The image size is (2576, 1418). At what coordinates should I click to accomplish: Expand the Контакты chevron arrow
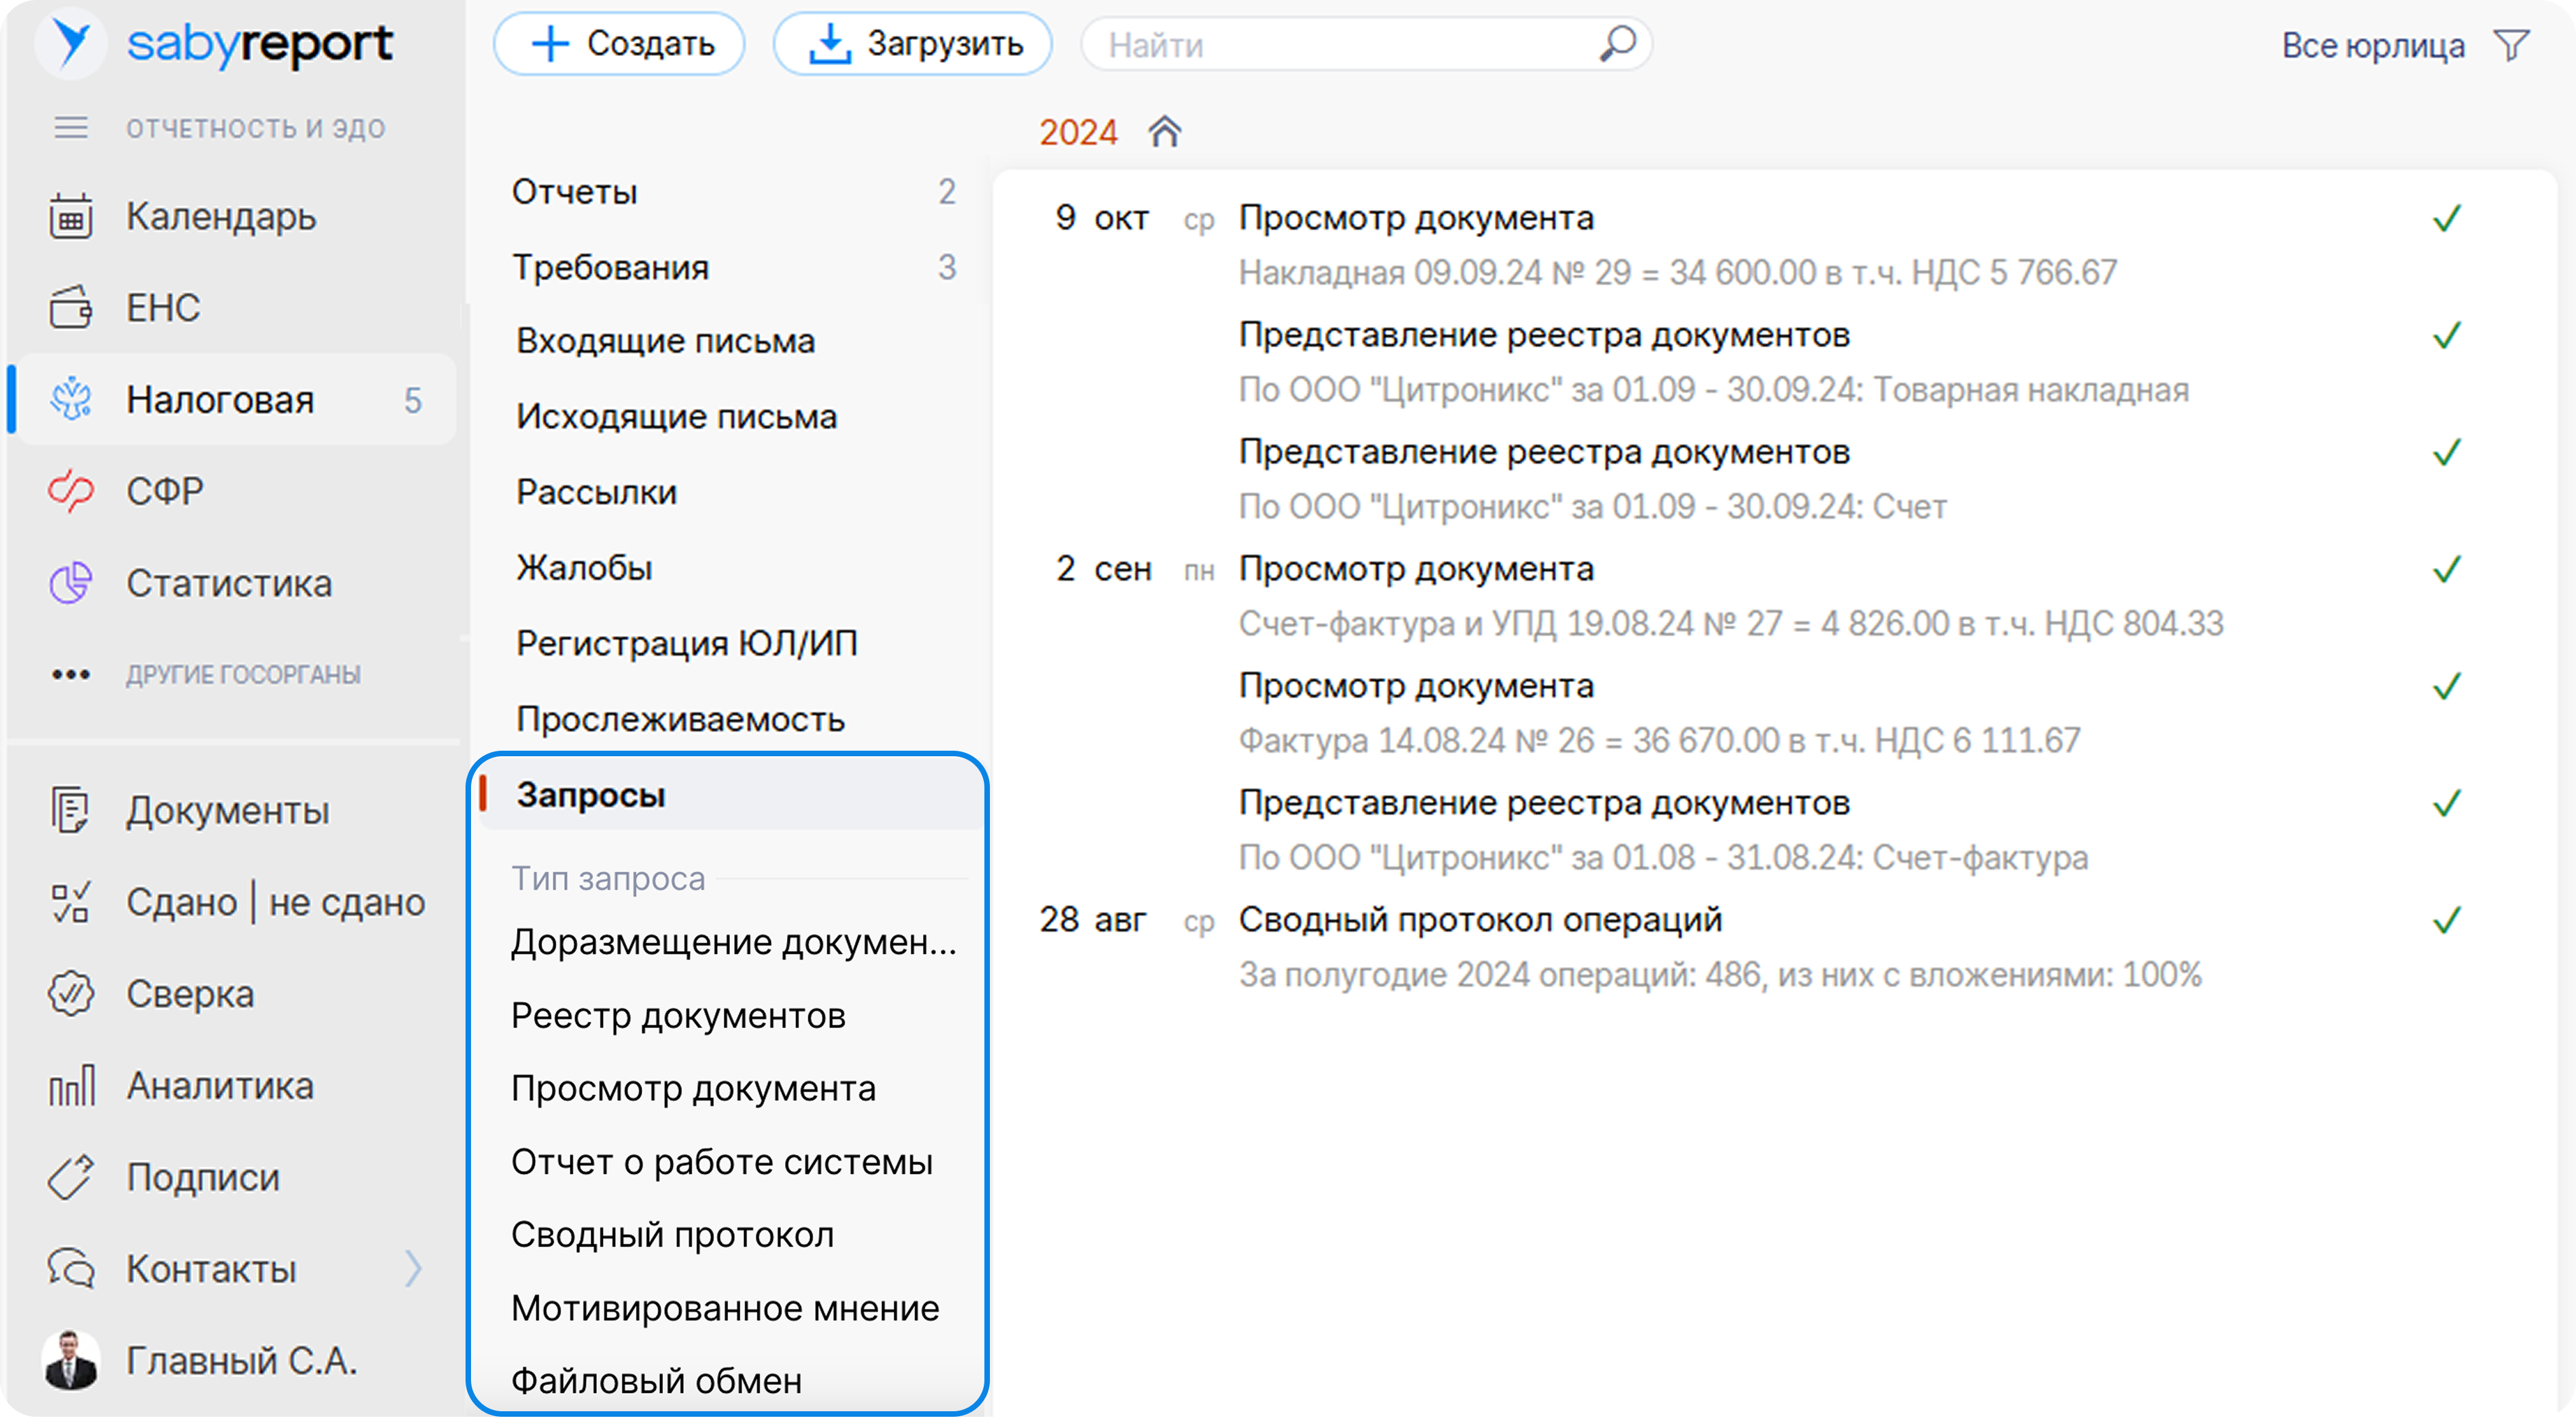click(413, 1269)
